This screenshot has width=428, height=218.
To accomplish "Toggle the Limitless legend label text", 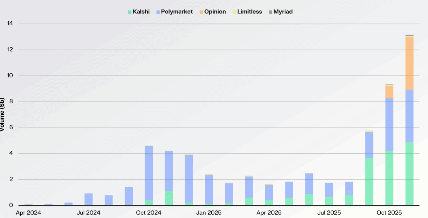I will click(x=249, y=12).
